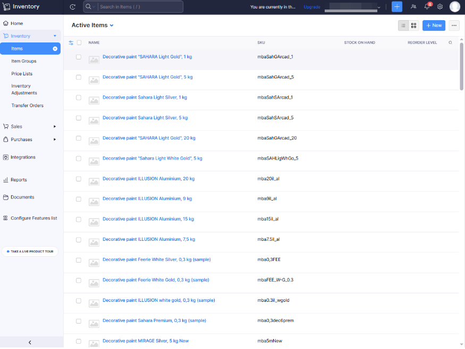Click the + New button
This screenshot has height=349, width=465.
[x=434, y=25]
